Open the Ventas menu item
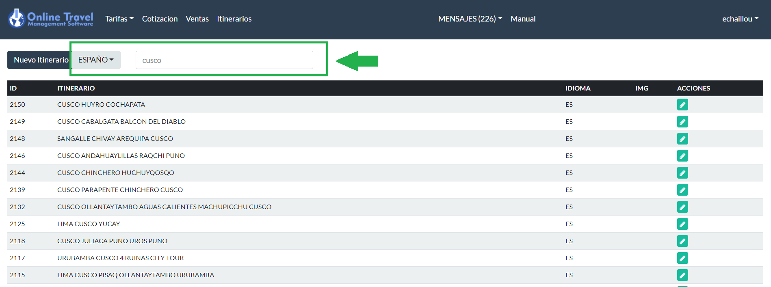Image resolution: width=771 pixels, height=287 pixels. pyautogui.click(x=197, y=19)
